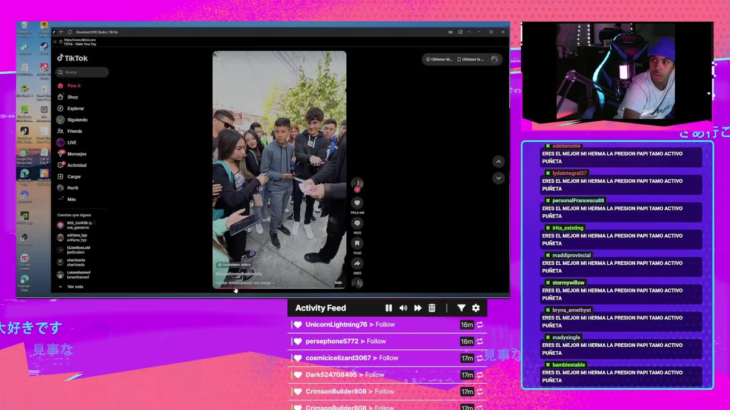Click chat username stormywillow

tap(568, 282)
